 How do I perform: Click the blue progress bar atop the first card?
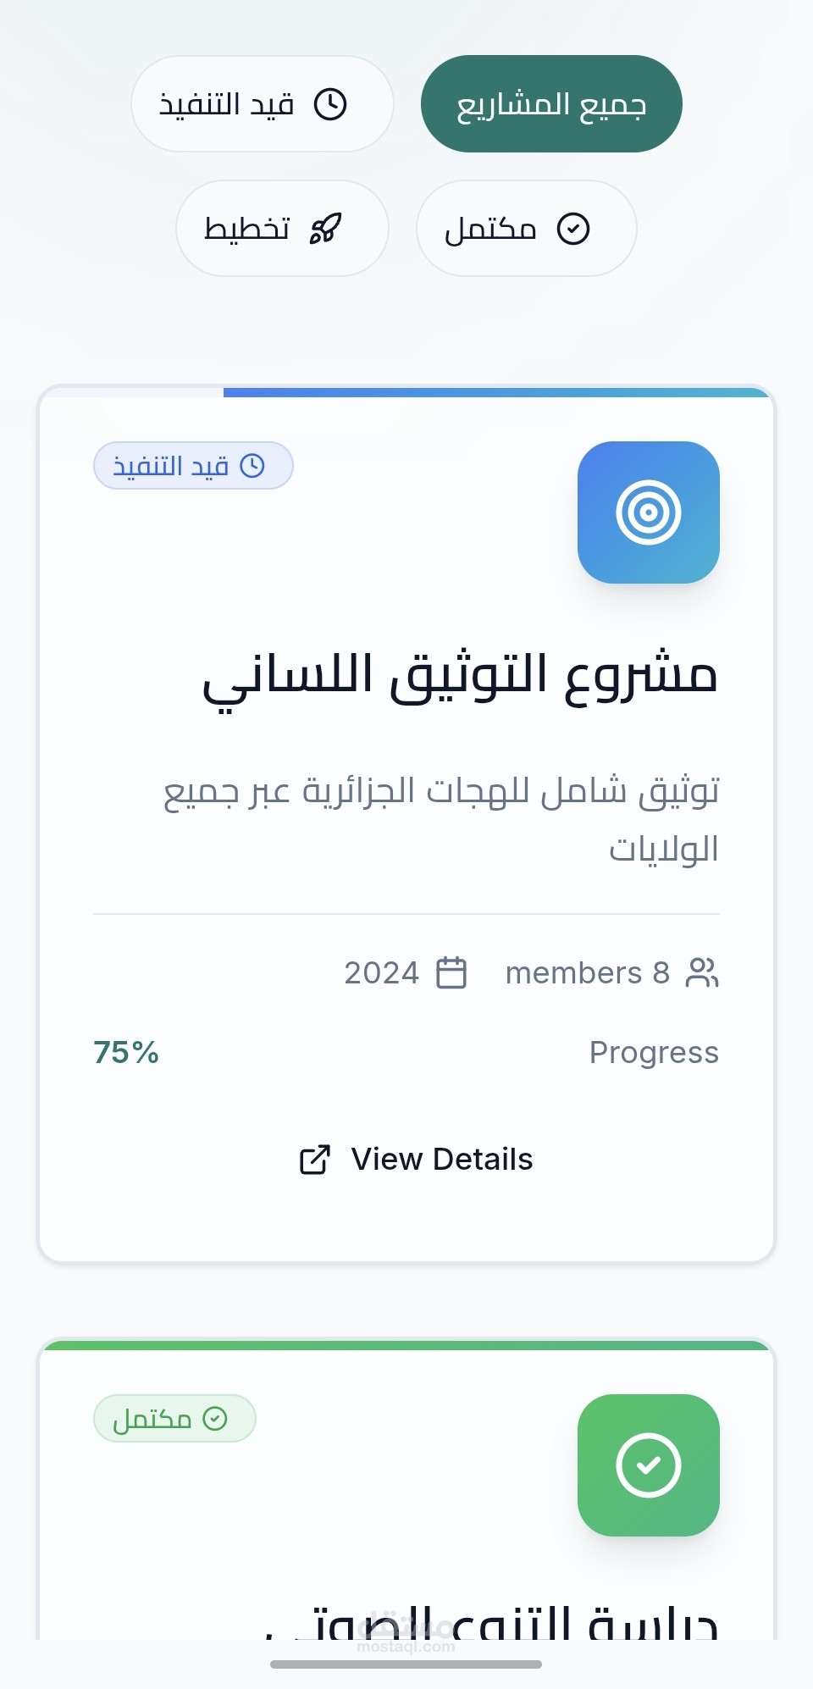(495, 392)
